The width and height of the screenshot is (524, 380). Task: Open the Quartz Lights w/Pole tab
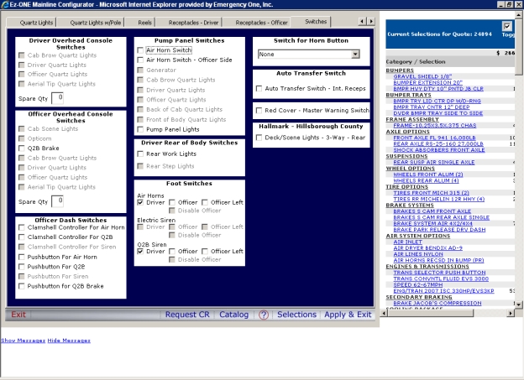(x=95, y=23)
